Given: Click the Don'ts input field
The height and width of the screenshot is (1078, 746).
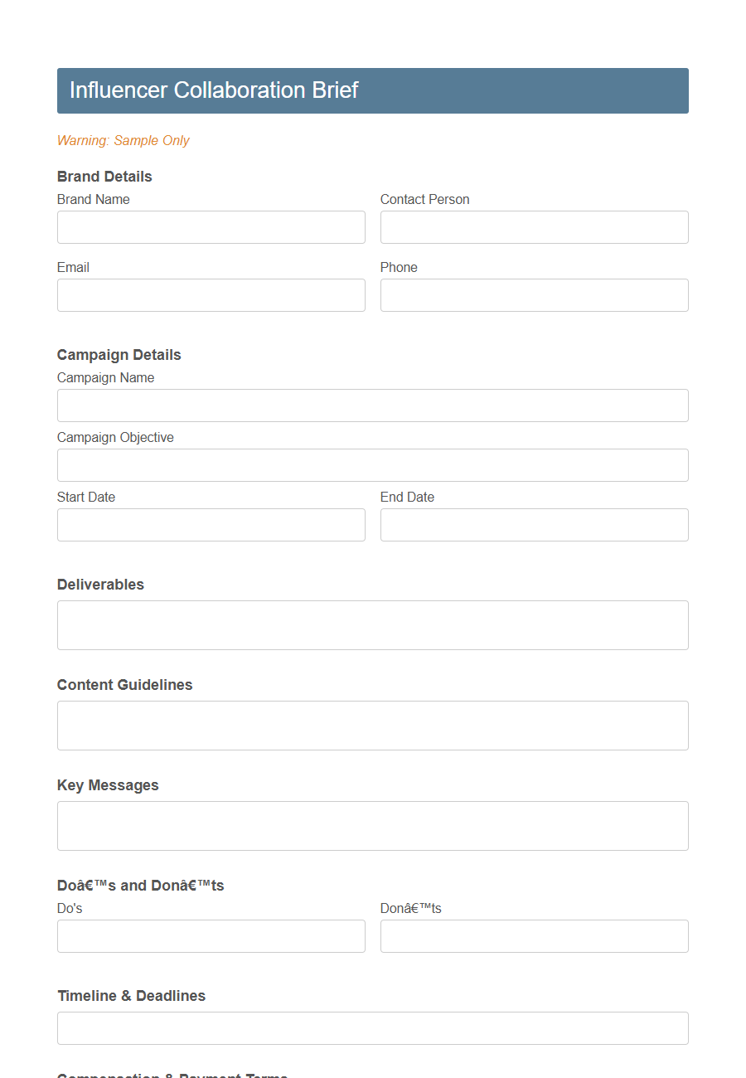Looking at the screenshot, I should point(534,936).
